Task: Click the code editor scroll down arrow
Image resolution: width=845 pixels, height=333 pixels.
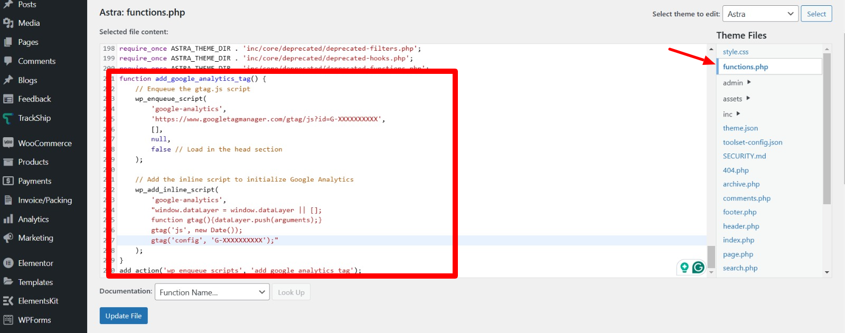Action: [711, 272]
